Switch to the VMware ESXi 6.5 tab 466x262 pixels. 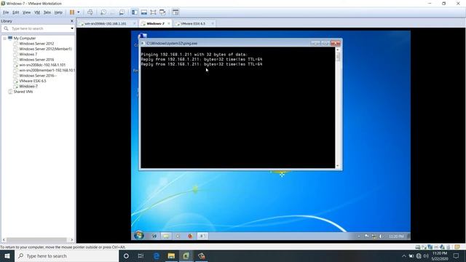[193, 23]
